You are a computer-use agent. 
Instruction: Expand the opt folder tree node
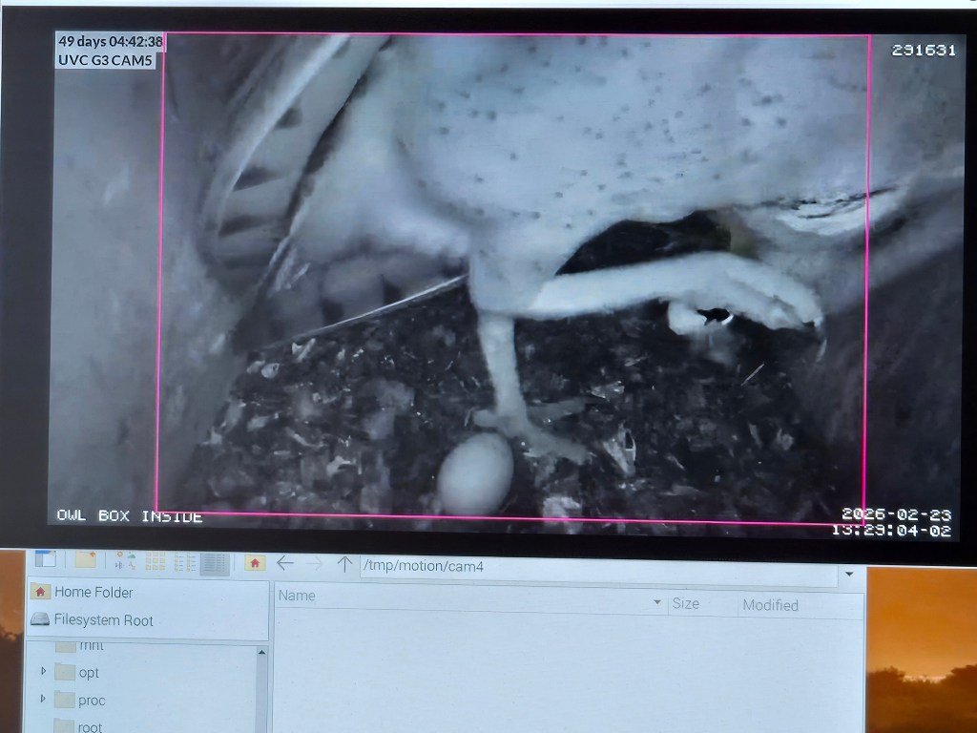pyautogui.click(x=43, y=672)
